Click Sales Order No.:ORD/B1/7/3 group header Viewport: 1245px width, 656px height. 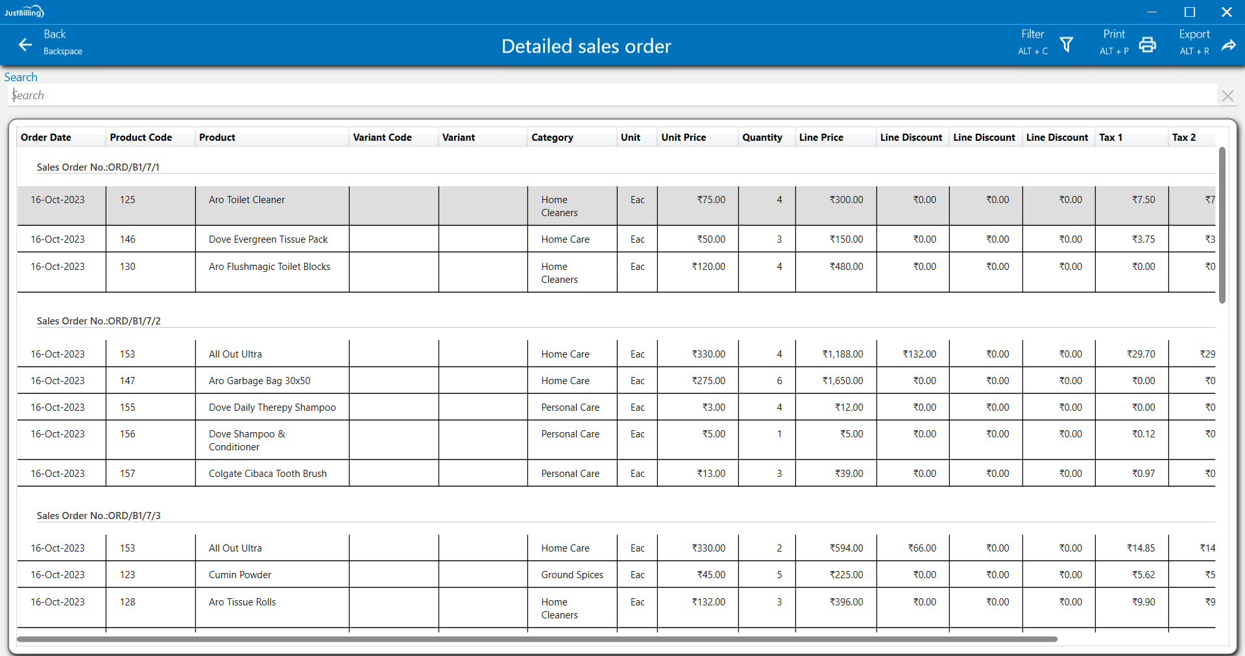(x=99, y=516)
